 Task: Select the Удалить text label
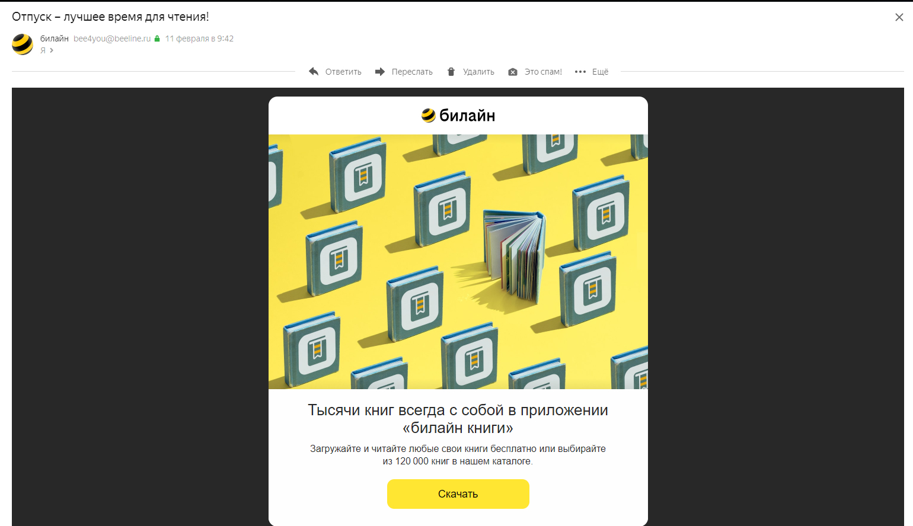[x=478, y=72]
